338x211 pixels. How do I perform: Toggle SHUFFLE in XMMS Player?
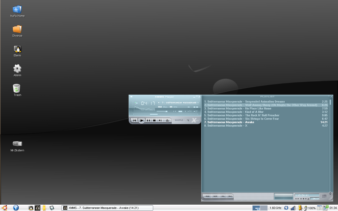click(178, 120)
